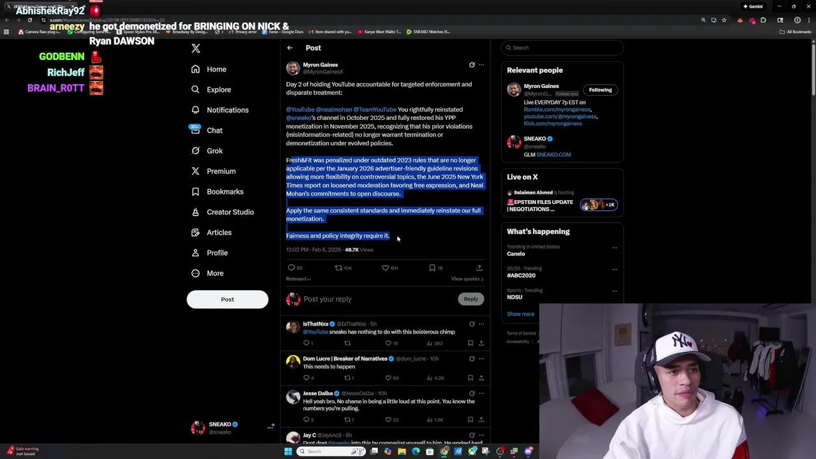816x459 pixels.
Task: Open the X logo home icon
Action: tap(196, 48)
